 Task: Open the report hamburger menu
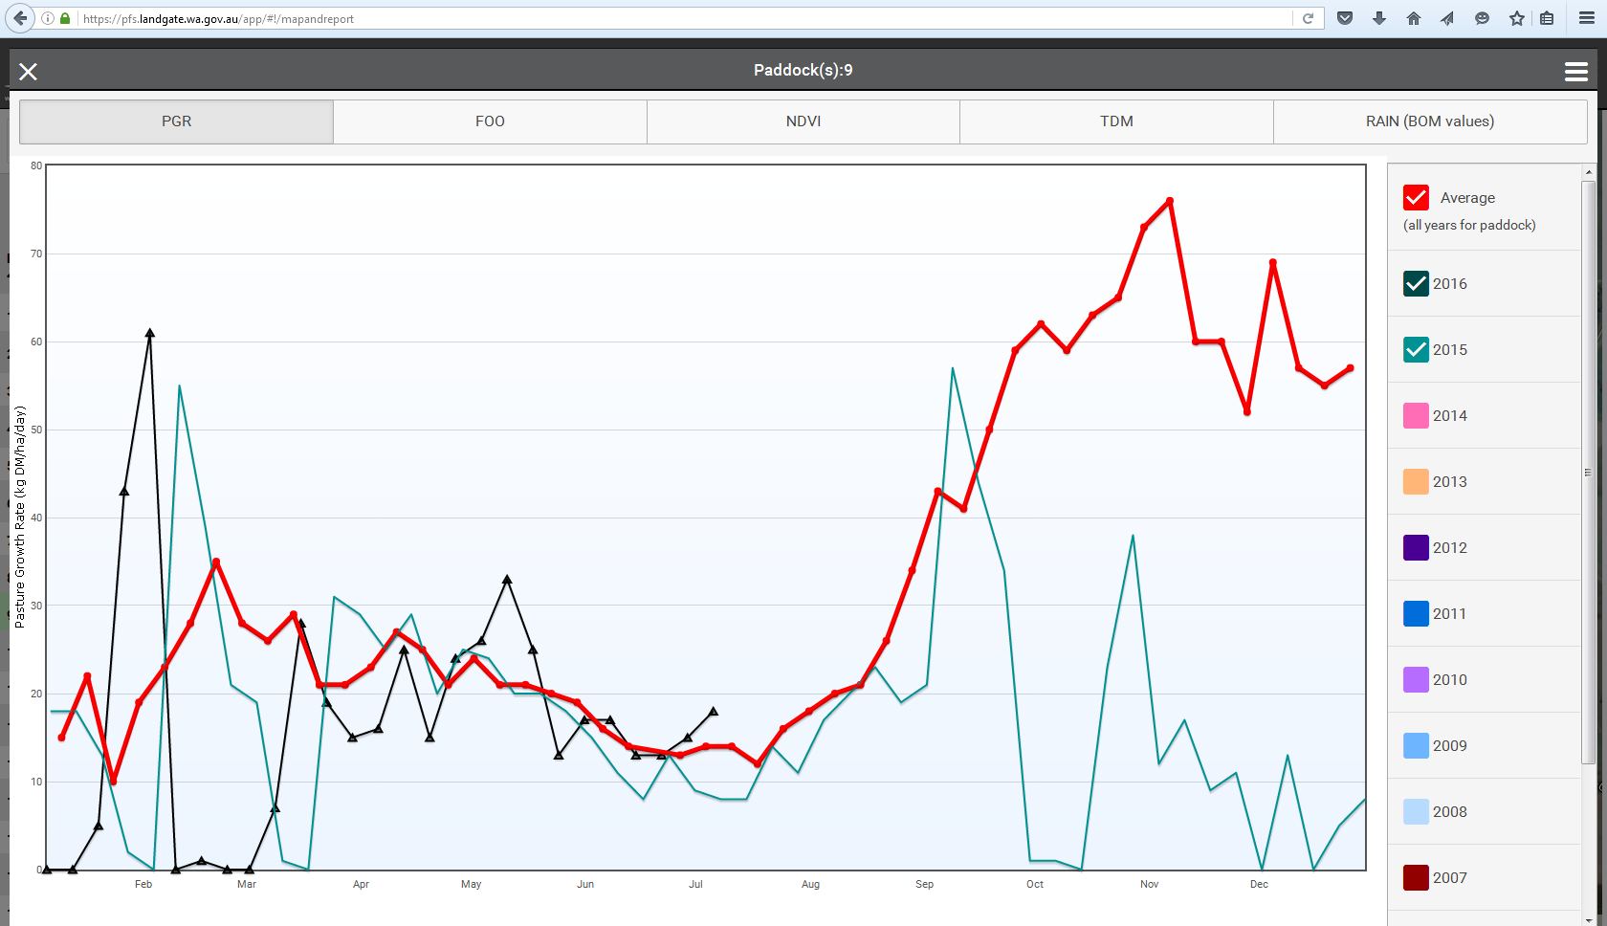(x=1575, y=72)
